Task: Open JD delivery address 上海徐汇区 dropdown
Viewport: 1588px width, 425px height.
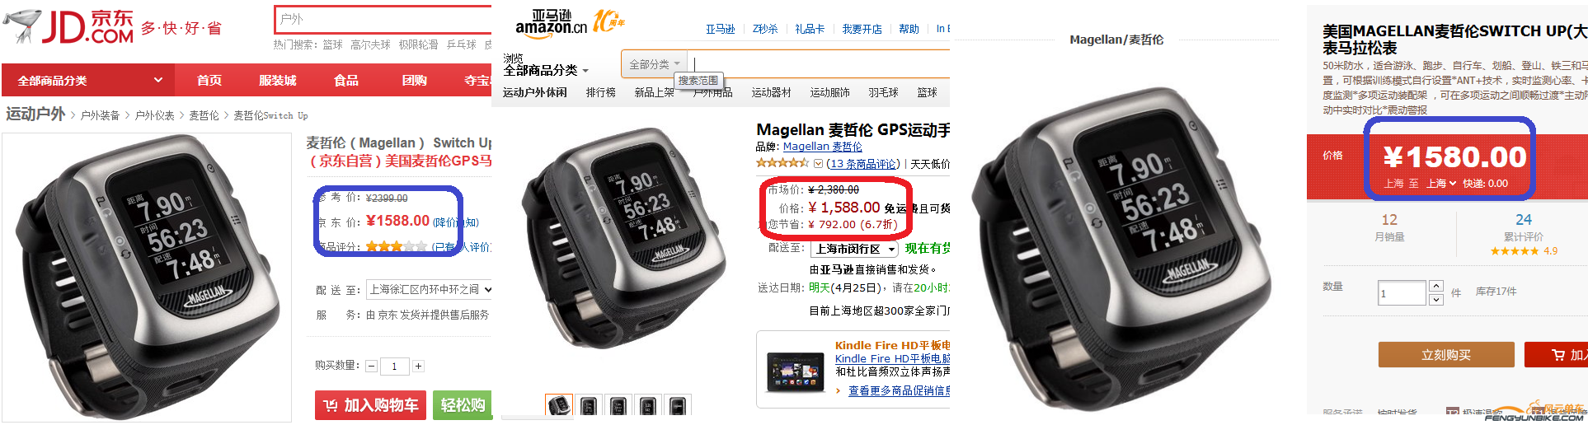Action: click(430, 289)
